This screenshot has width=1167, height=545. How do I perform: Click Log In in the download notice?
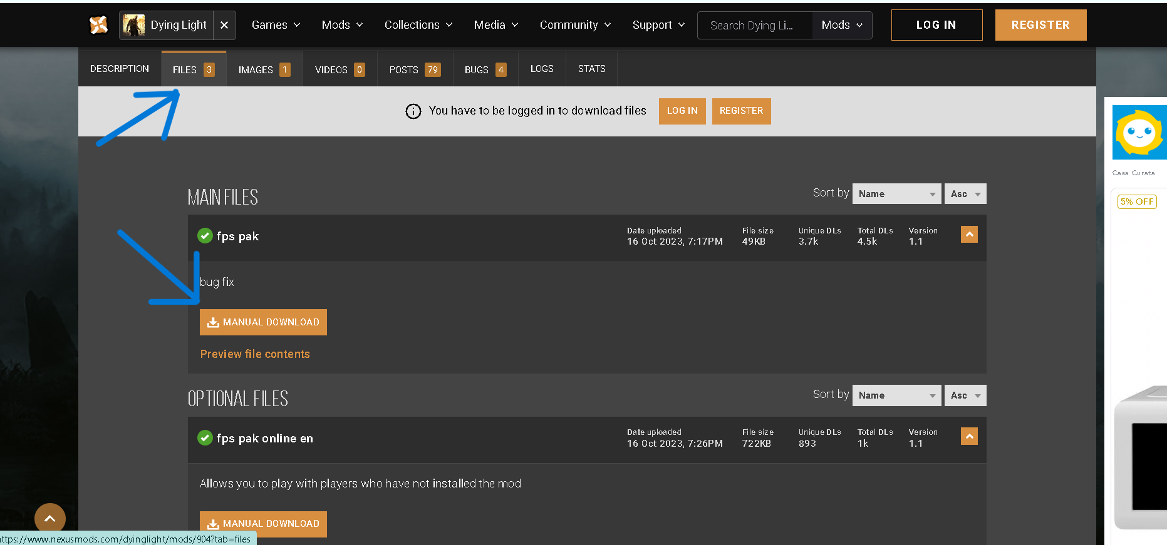coord(682,111)
